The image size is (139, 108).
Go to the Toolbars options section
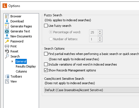pos(16,76)
